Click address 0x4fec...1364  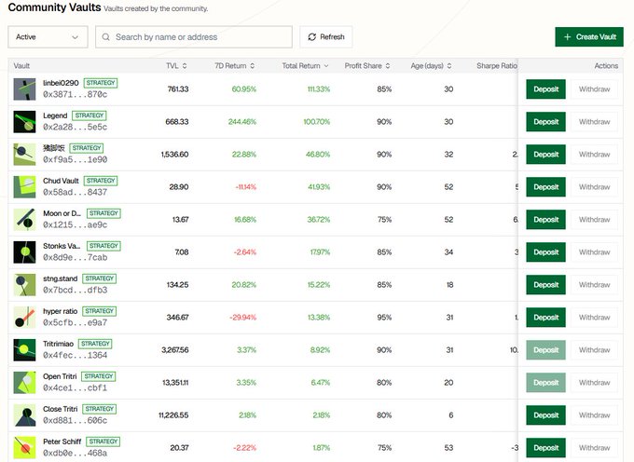76,356
